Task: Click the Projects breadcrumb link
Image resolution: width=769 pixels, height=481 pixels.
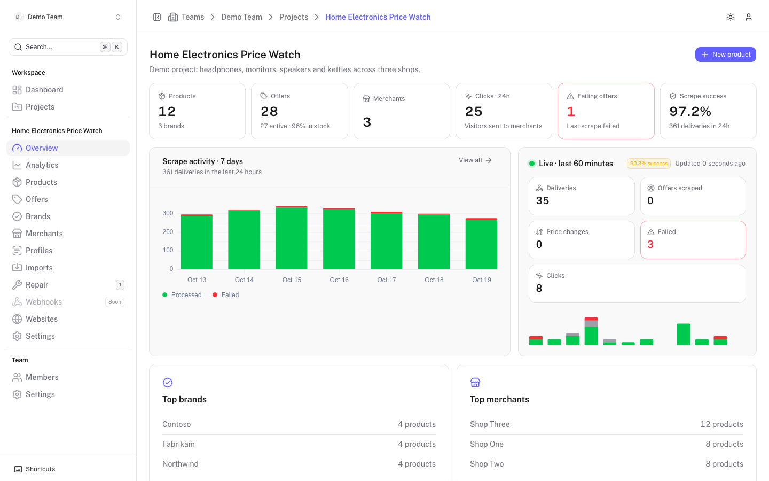Action: (x=294, y=17)
